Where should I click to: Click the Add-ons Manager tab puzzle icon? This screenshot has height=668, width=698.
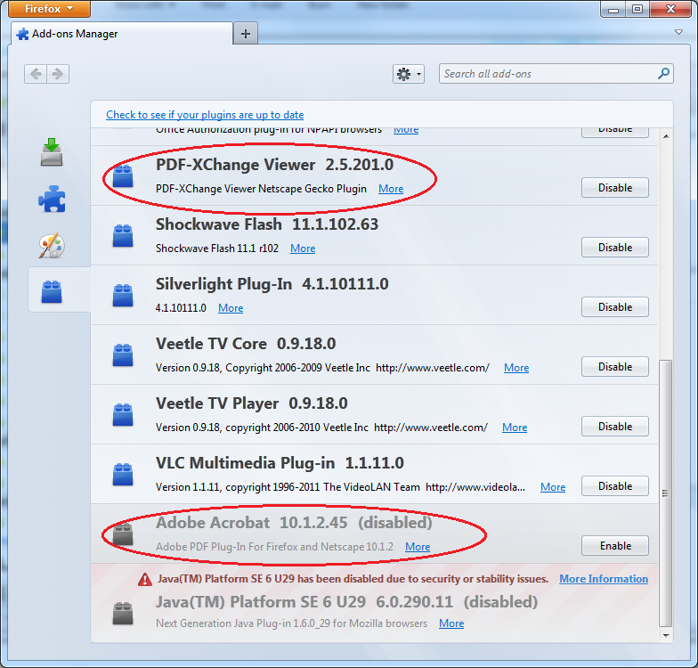tap(23, 34)
